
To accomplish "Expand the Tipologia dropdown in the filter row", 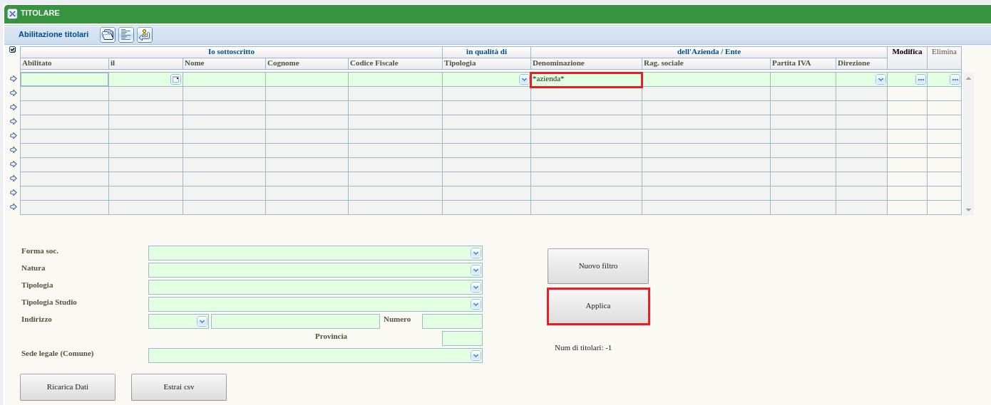I will 524,80.
